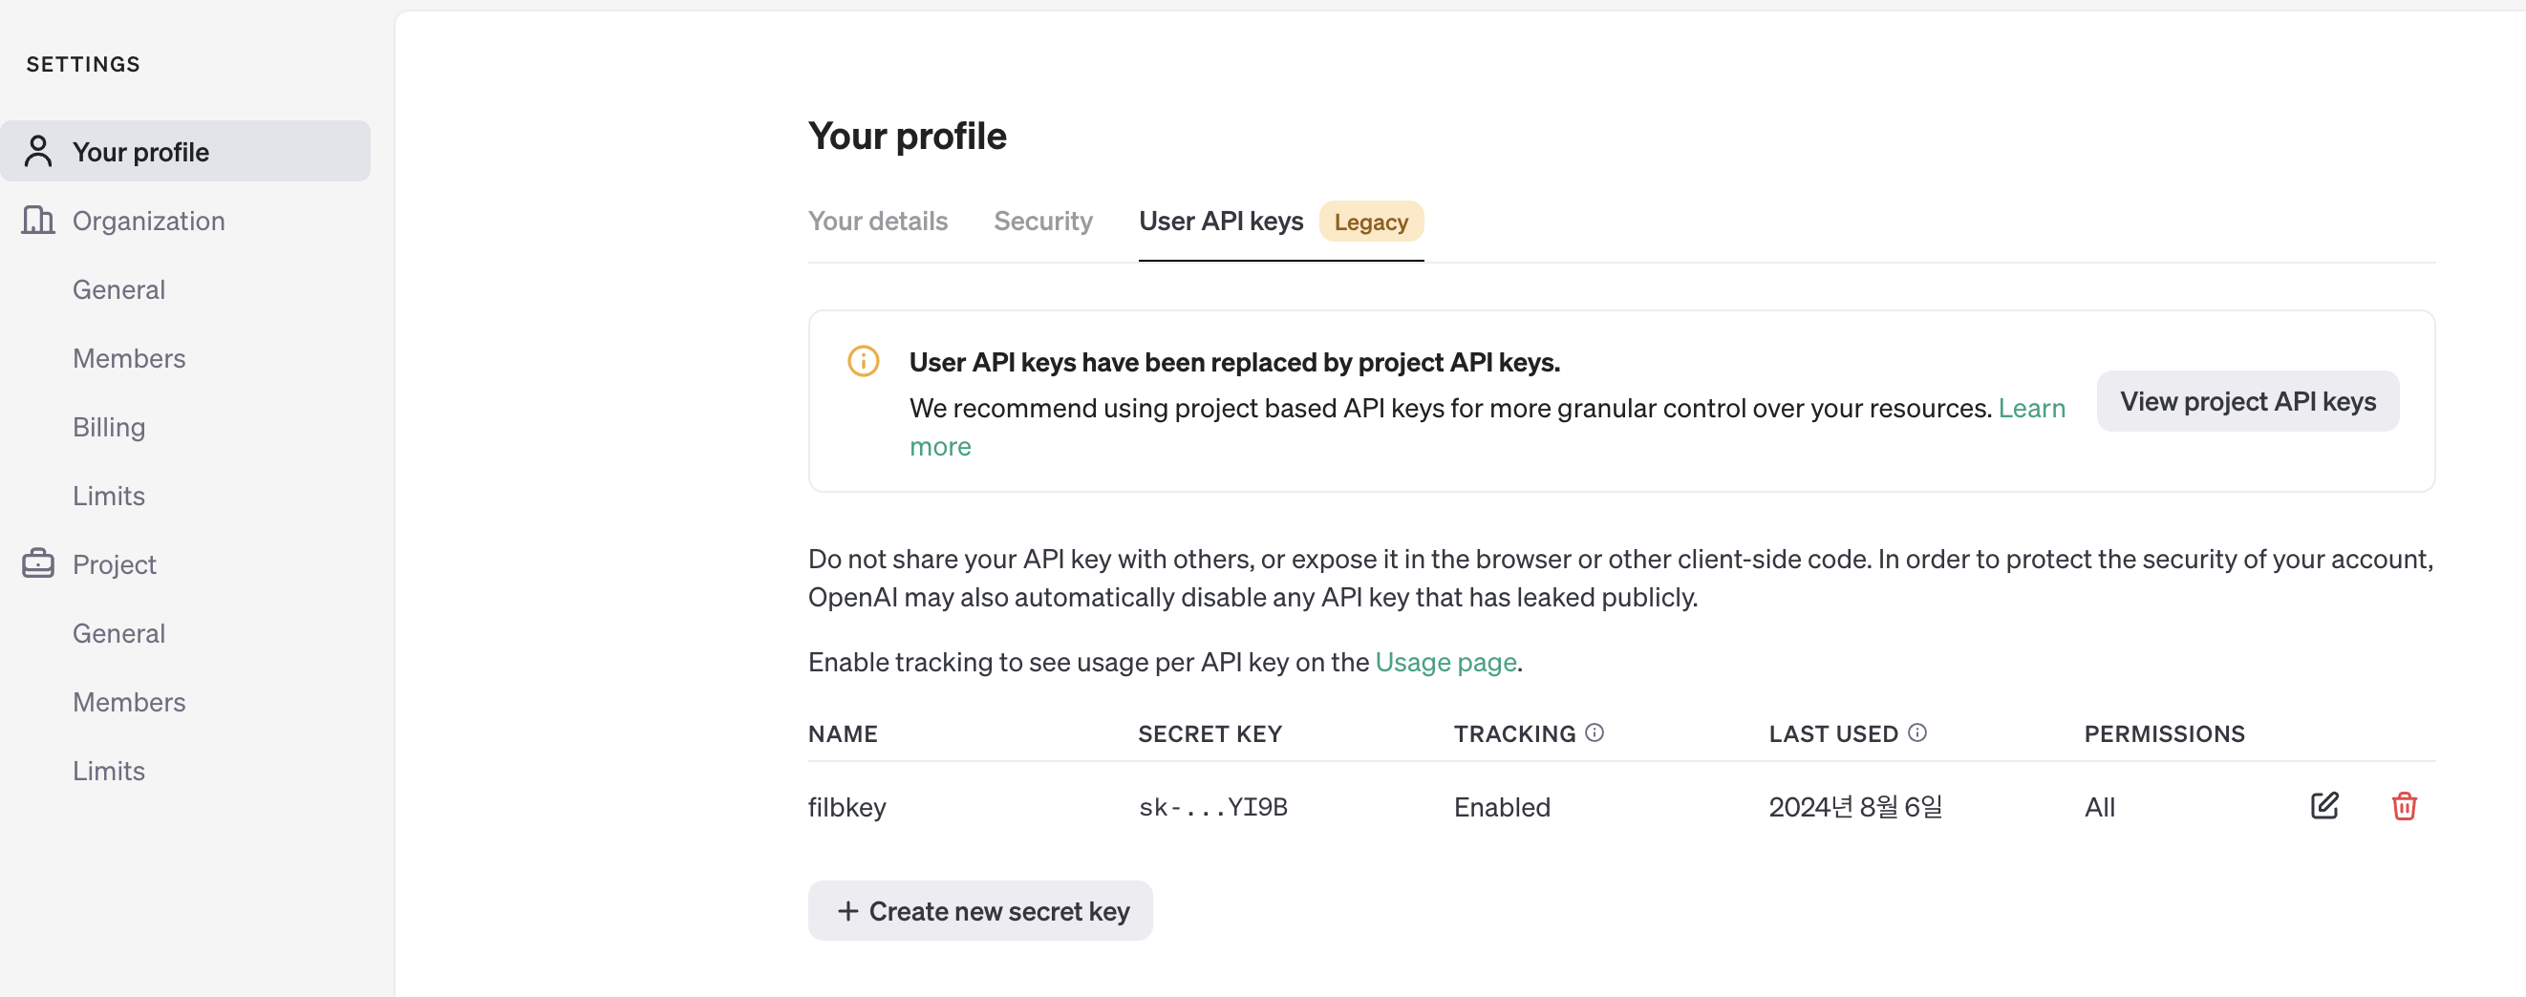2526x997 pixels.
Task: Delete the filbkey API key via trash icon
Action: 2404,806
